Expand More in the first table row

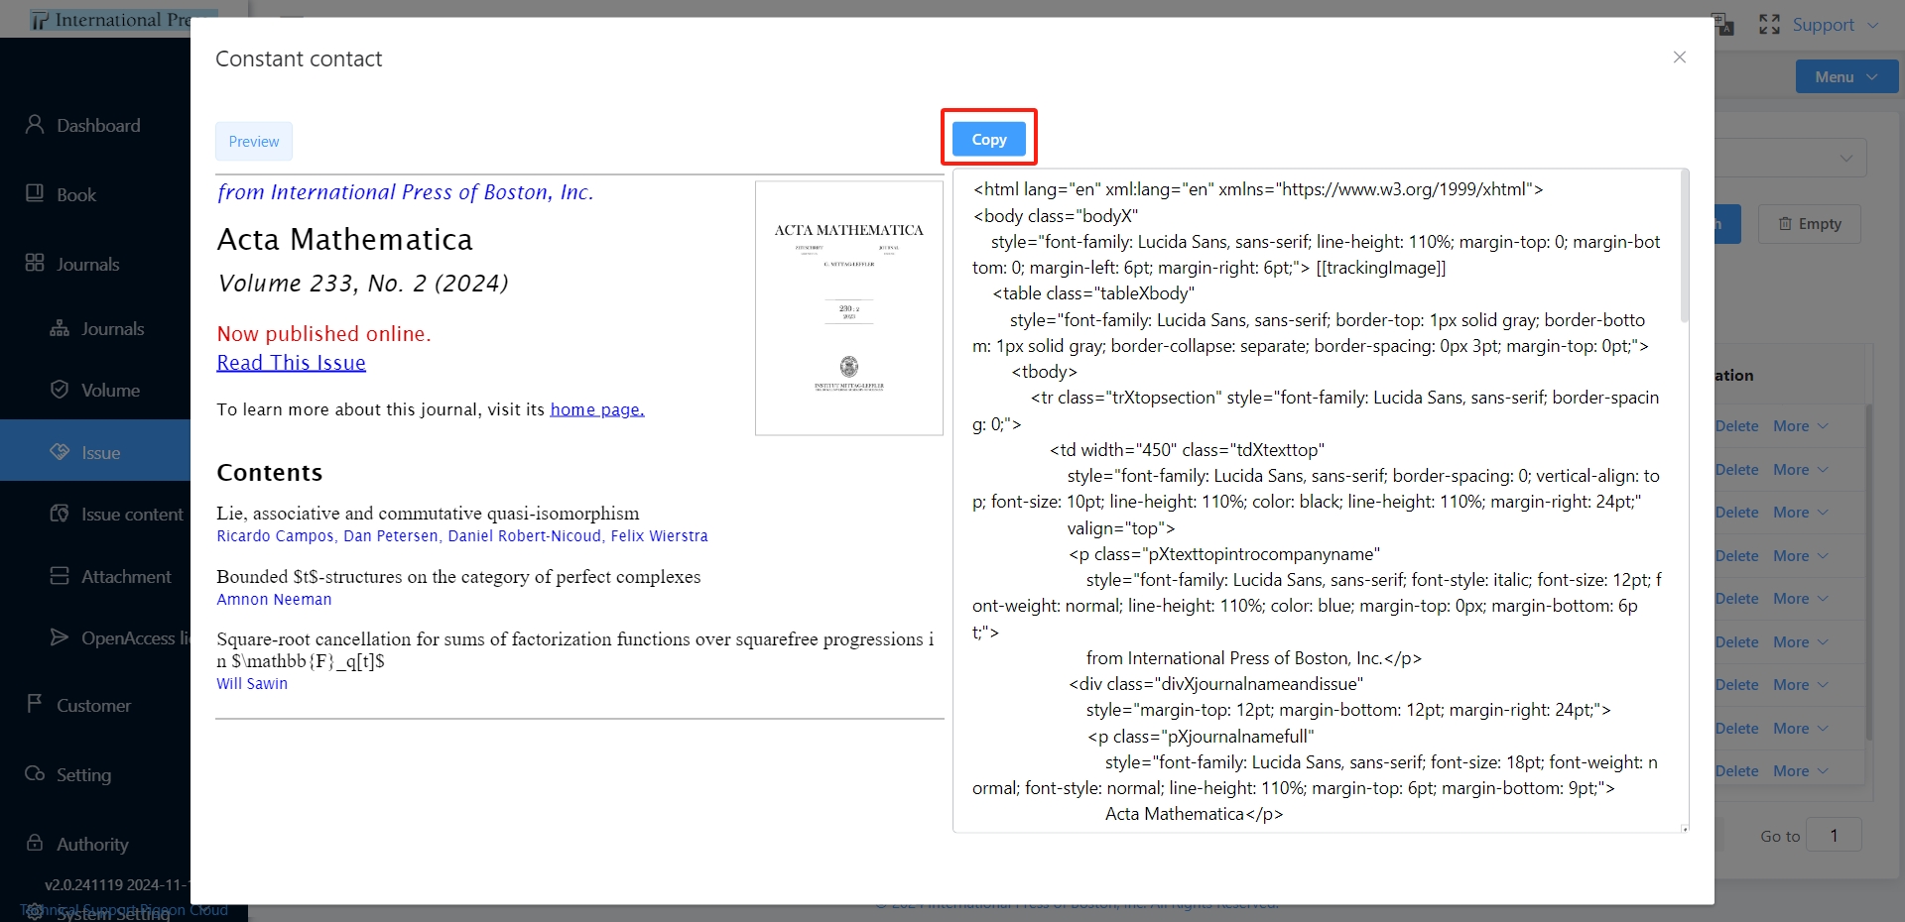(x=1800, y=426)
